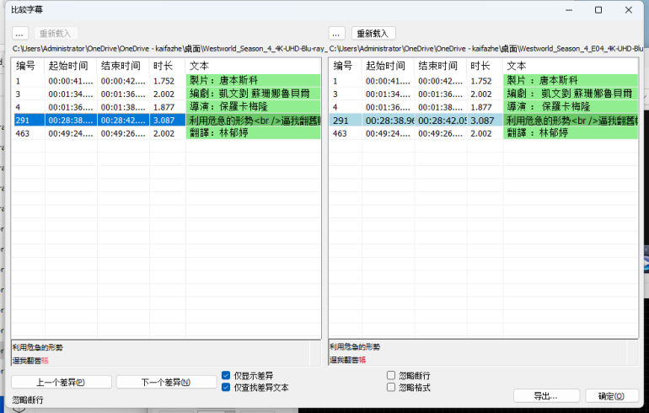The image size is (649, 413).
Task: Go to previous difference 上一个差异
Action: pyautogui.click(x=62, y=382)
